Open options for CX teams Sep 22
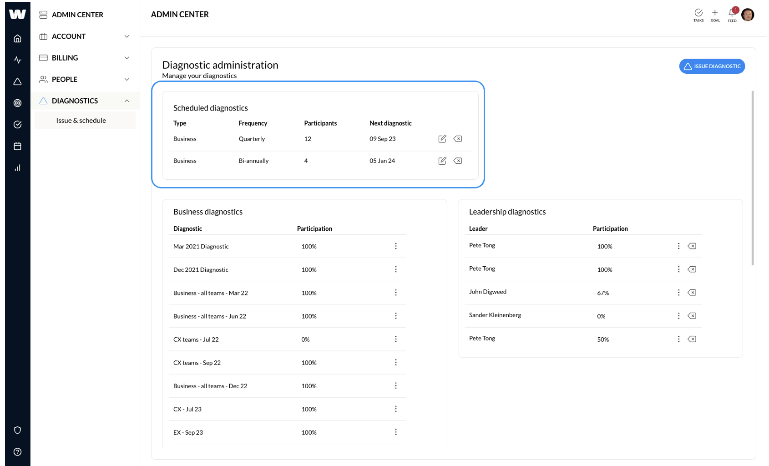The height and width of the screenshot is (466, 769). coord(396,362)
